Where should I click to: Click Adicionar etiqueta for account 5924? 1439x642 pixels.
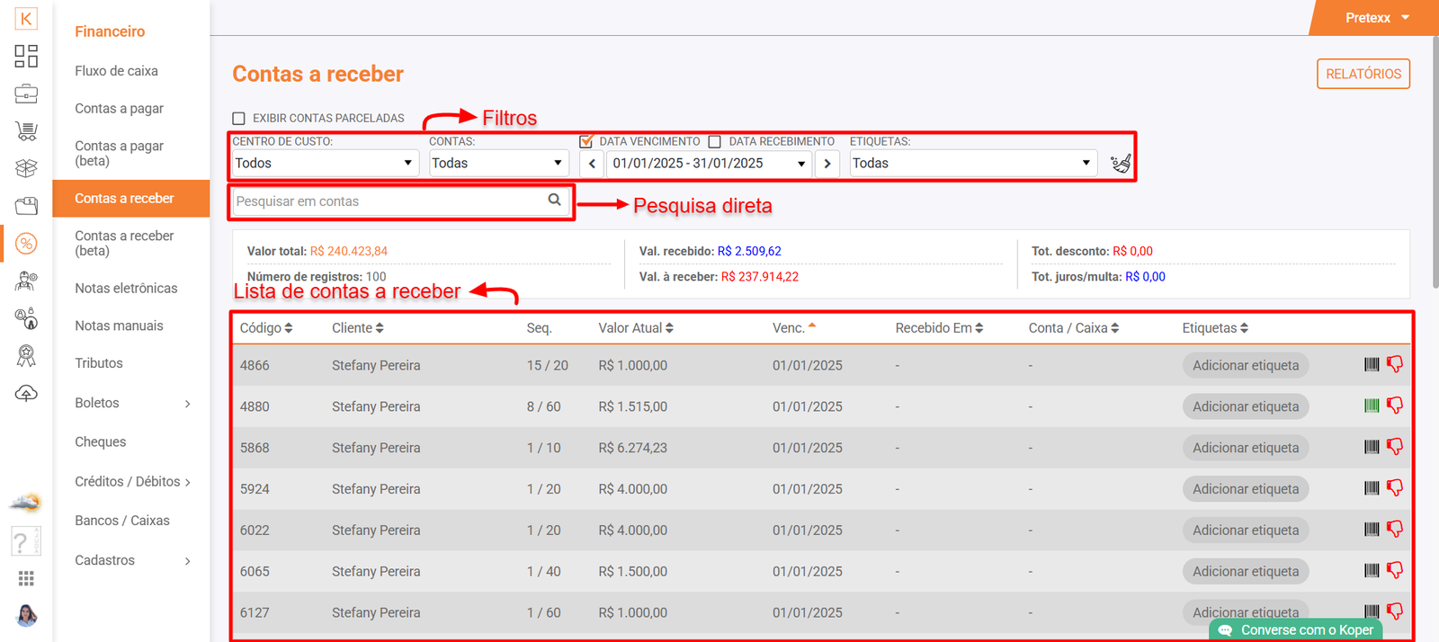[1245, 489]
